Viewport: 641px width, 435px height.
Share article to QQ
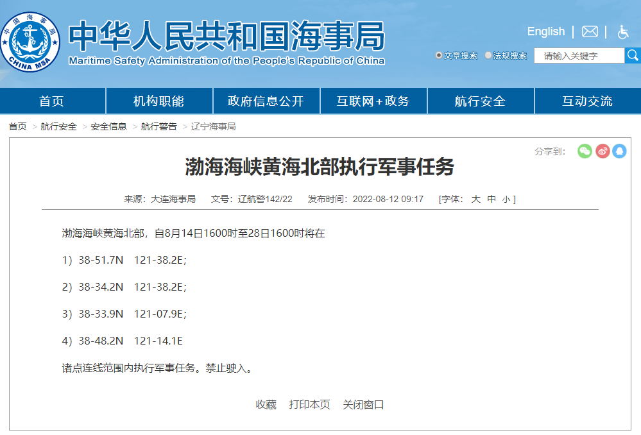[619, 151]
